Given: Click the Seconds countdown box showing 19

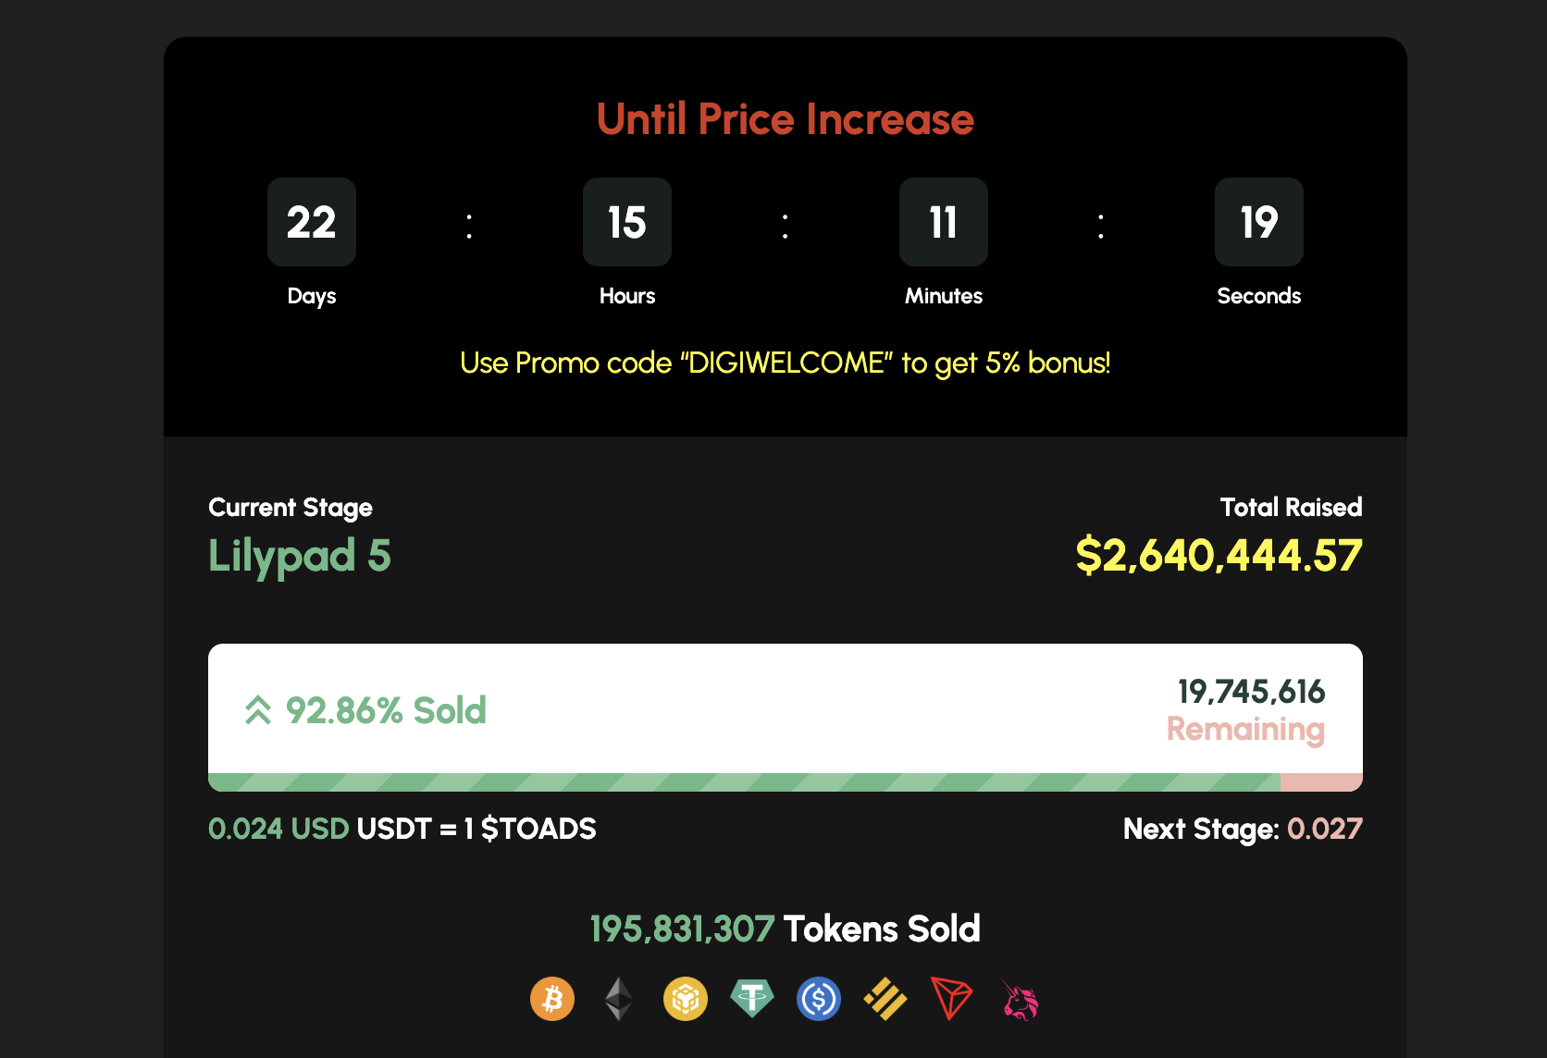Looking at the screenshot, I should point(1259,222).
